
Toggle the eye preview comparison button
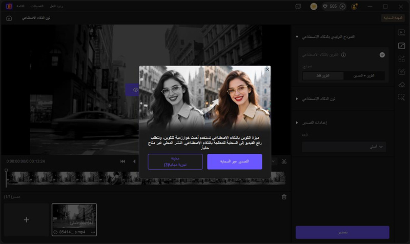135,90
